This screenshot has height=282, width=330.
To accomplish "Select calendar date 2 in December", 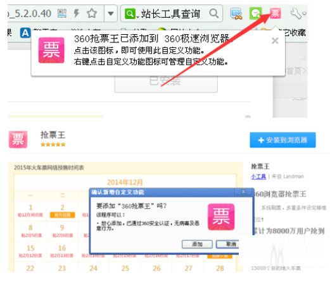I will (62, 207).
